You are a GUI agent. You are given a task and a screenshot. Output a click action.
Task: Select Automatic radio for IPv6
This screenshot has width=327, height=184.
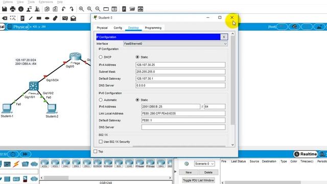(101, 100)
